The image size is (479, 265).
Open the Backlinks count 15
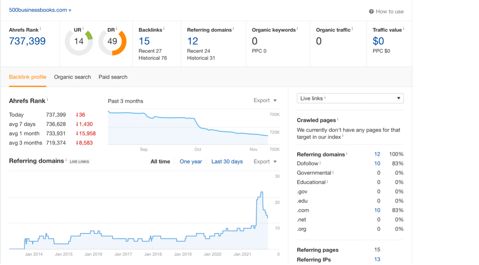pyautogui.click(x=144, y=41)
